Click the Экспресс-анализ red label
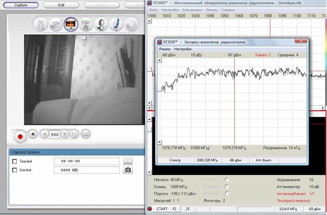The image size is (327, 215). pyautogui.click(x=293, y=201)
